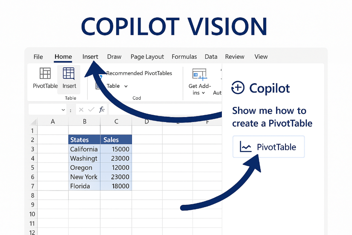Click the Get Add-ins icon
Image resolution: width=352 pixels, height=235 pixels.
tap(199, 74)
